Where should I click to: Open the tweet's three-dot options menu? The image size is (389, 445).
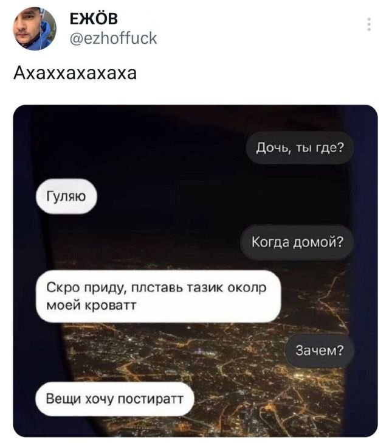pyautogui.click(x=369, y=24)
